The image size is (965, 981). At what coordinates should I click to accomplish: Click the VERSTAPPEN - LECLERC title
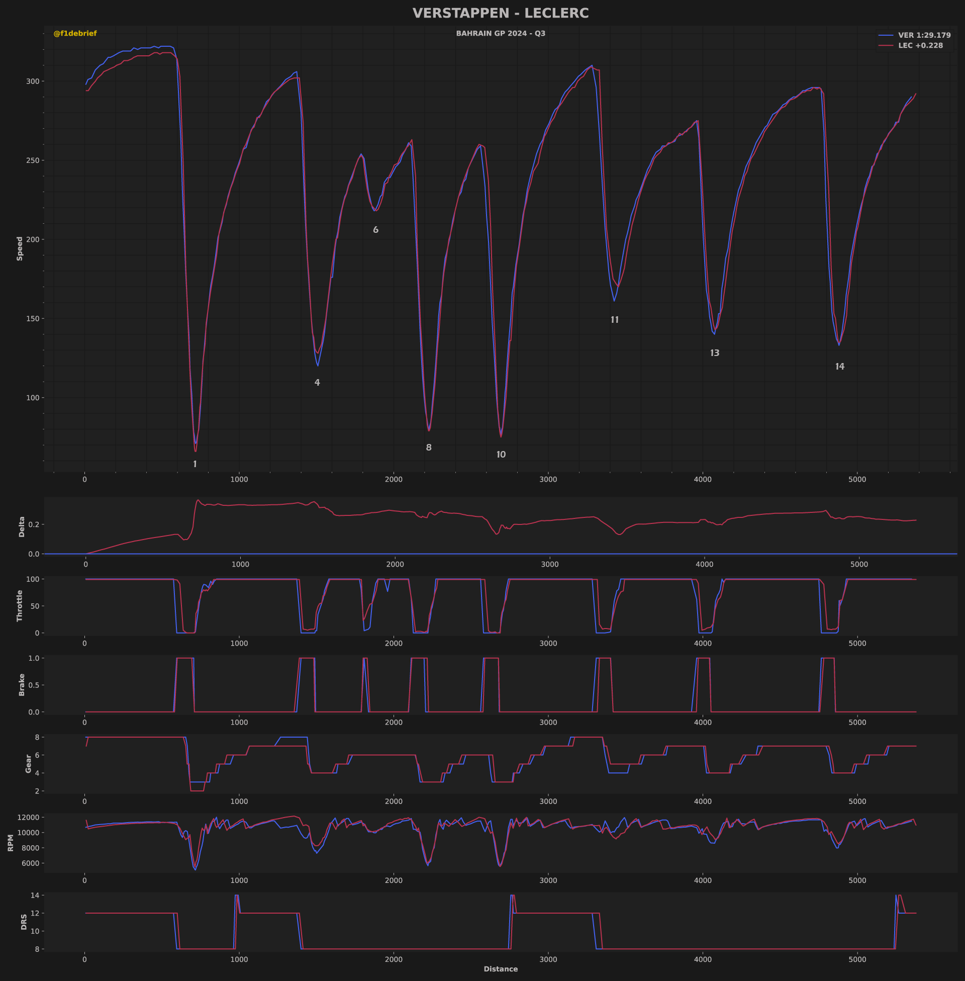pyautogui.click(x=500, y=13)
